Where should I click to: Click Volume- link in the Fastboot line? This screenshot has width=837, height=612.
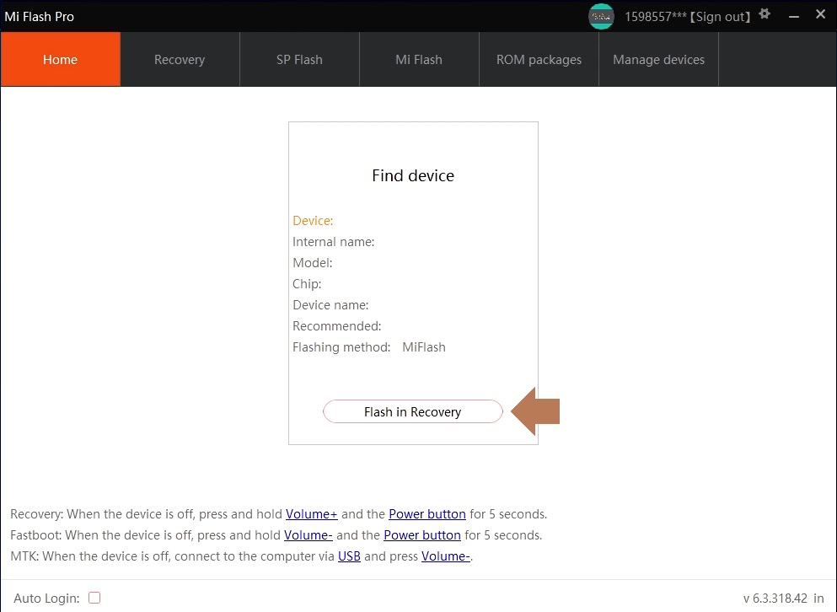308,535
